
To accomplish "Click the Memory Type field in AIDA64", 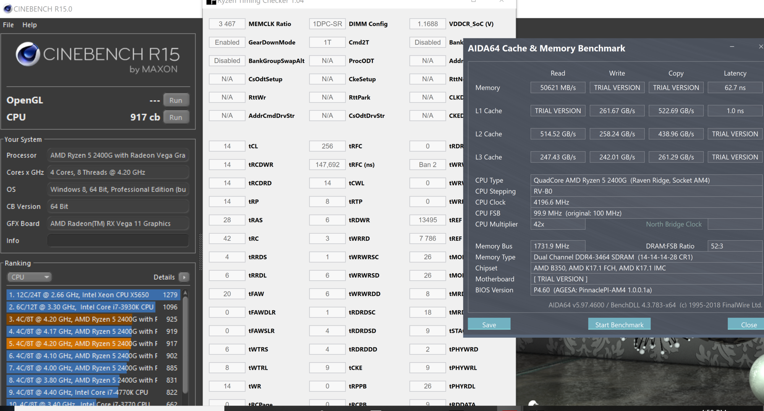I will [646, 257].
